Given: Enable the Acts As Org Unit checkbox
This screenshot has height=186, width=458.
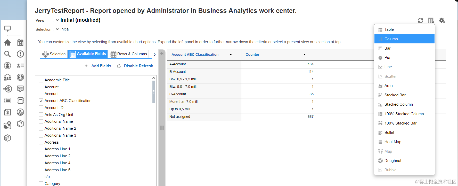Looking at the screenshot, I should click(41, 115).
